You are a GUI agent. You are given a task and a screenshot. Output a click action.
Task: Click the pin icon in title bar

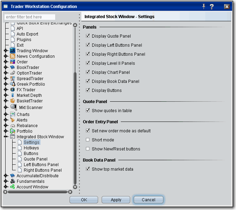204,7
